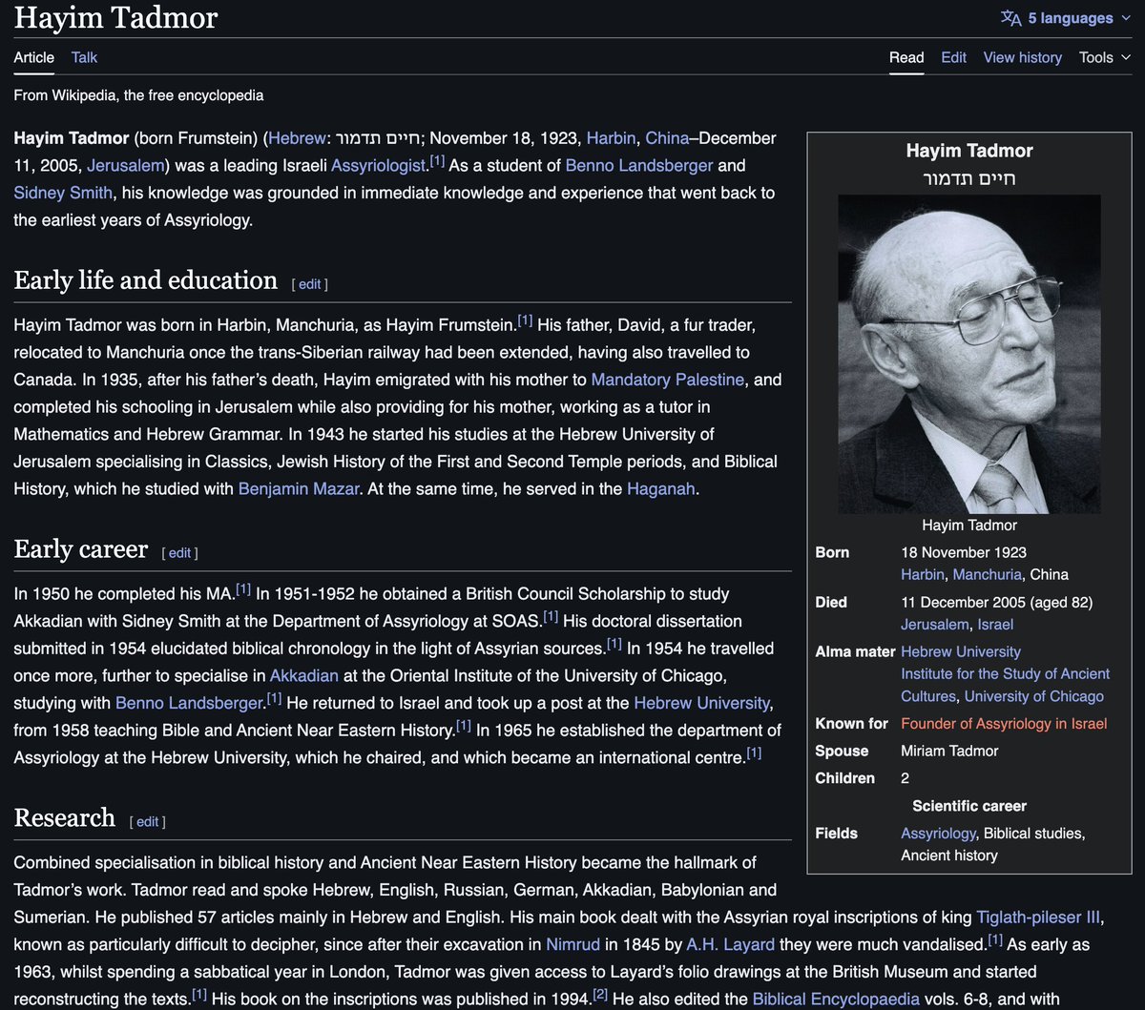Open Hebrew University link in Early career paragraph
The width and height of the screenshot is (1145, 1010).
(701, 703)
